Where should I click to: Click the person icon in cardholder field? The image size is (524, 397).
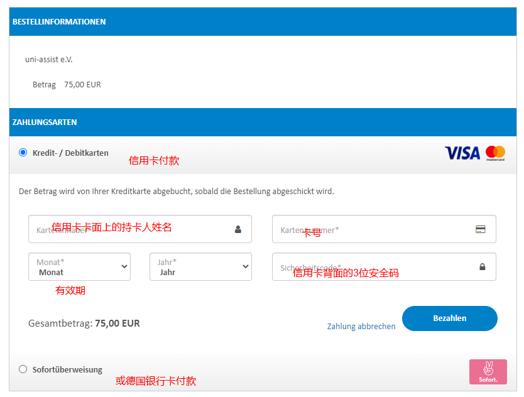[x=238, y=229]
